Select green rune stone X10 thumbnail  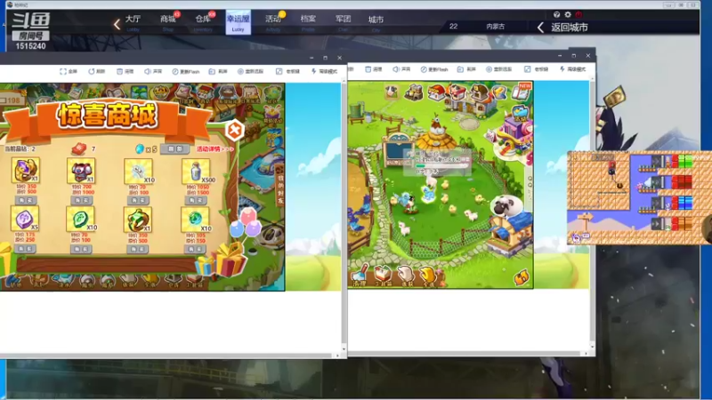click(x=81, y=219)
